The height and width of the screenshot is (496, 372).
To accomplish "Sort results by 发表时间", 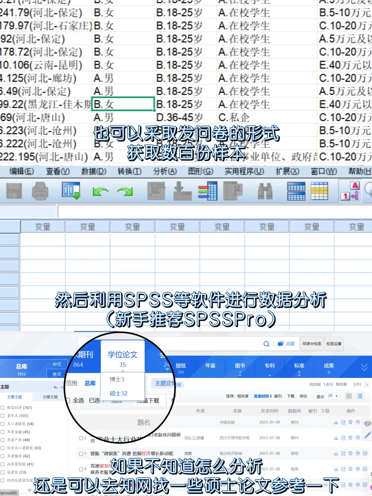I will click(x=263, y=396).
